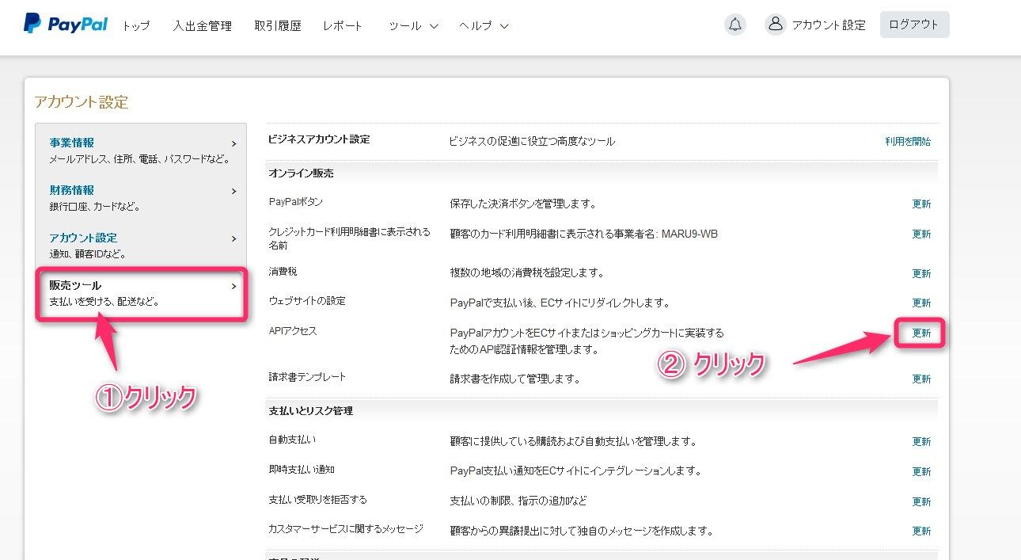Click the オンライン販売 section heading
Screen dimensions: 1021x560
(301, 173)
